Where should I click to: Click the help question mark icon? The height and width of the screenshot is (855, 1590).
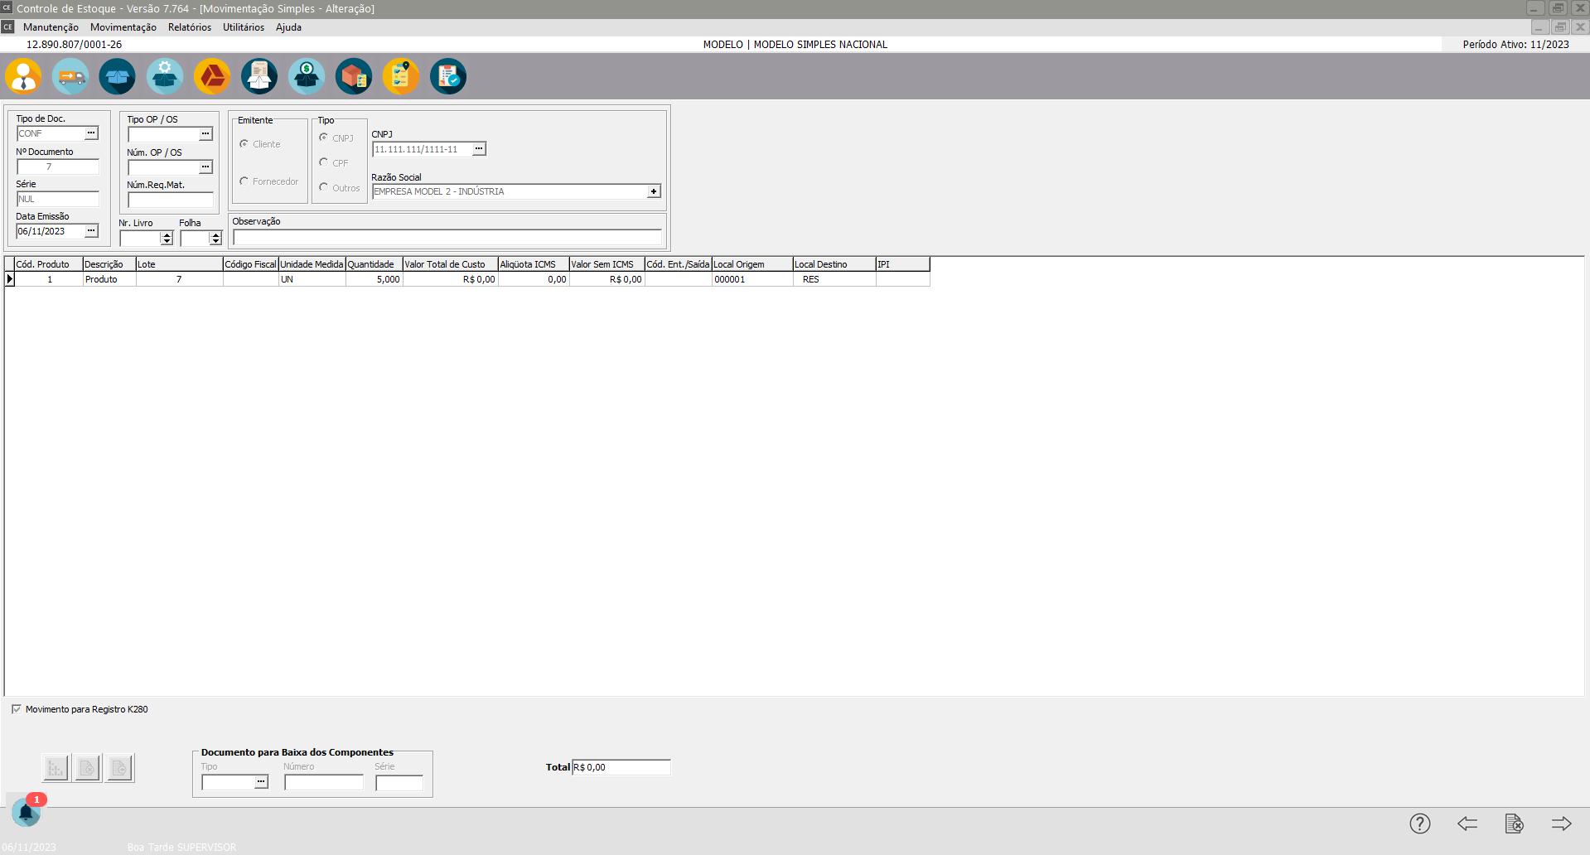(x=1419, y=824)
